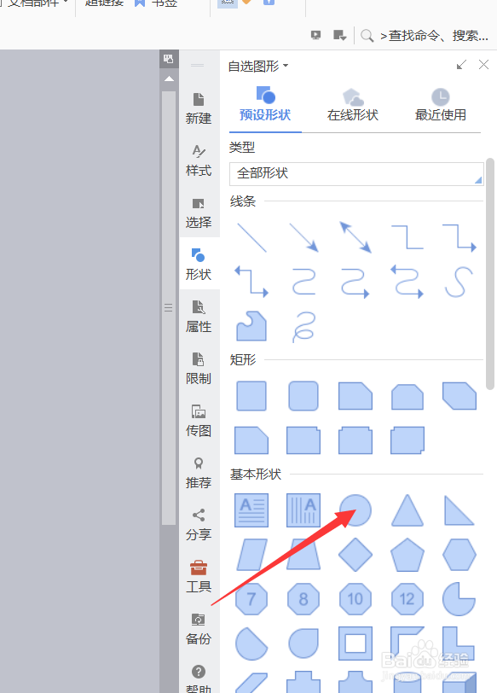Select the hexagon shape

(x=459, y=555)
